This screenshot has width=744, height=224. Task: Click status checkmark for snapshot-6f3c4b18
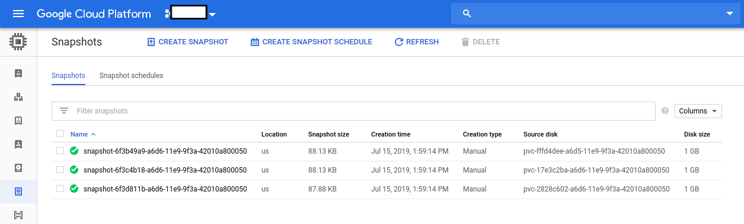tap(74, 170)
